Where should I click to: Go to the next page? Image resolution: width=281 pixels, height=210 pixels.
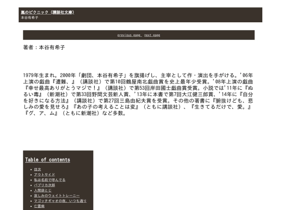click(152, 35)
